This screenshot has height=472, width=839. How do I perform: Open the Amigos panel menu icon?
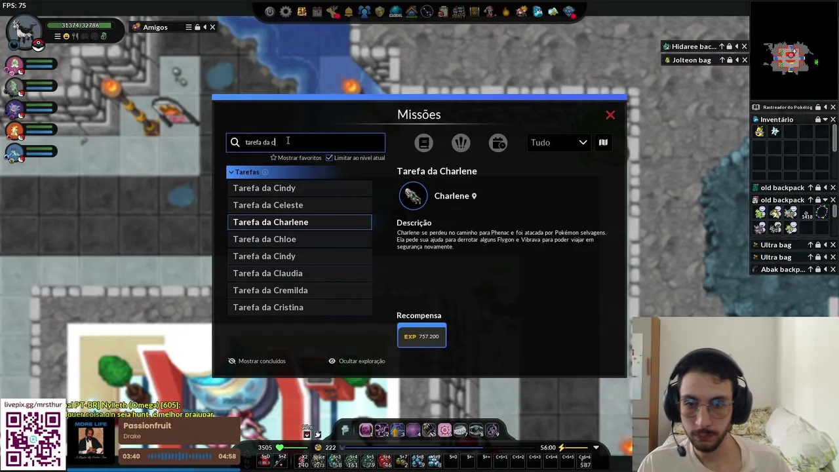coord(188,27)
